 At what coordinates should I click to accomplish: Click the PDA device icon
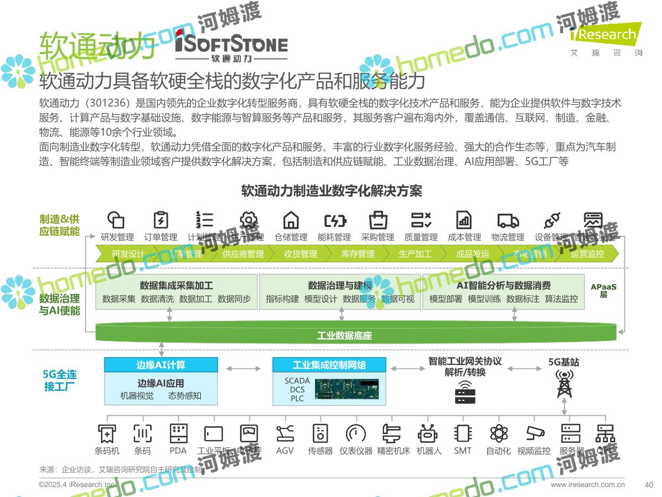178,433
